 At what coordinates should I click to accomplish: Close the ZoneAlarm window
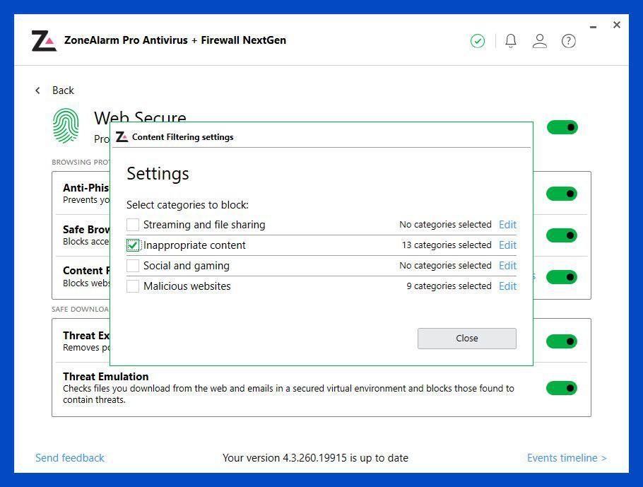(x=616, y=25)
